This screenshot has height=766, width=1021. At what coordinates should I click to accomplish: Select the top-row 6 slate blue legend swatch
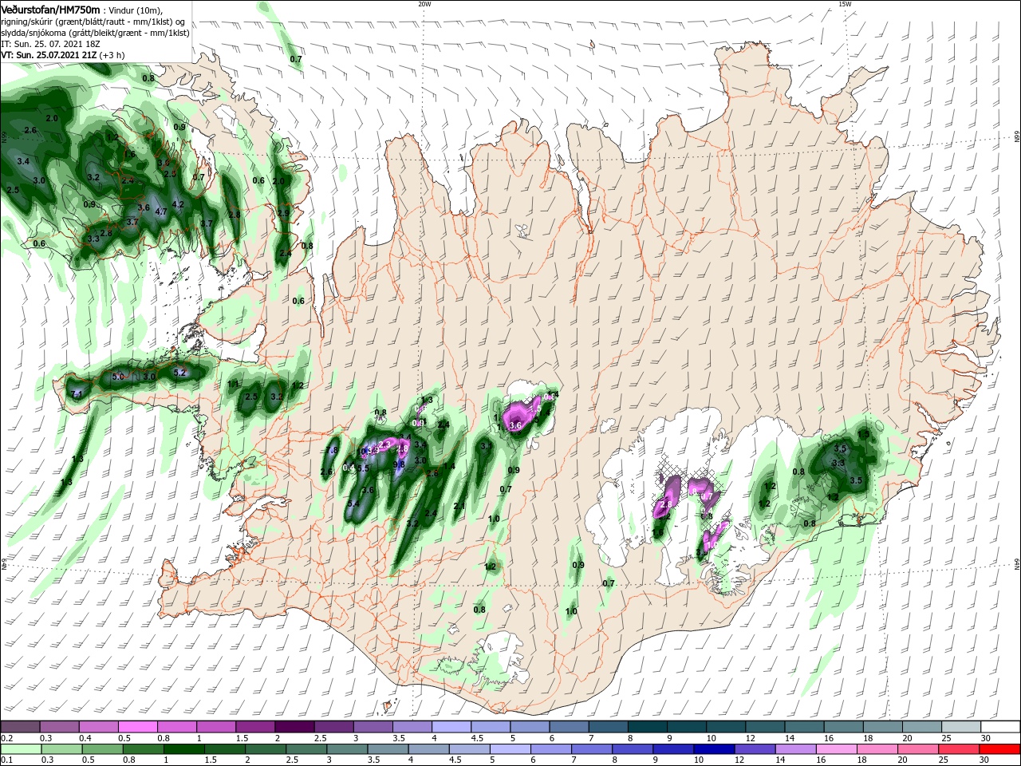pyautogui.click(x=569, y=727)
